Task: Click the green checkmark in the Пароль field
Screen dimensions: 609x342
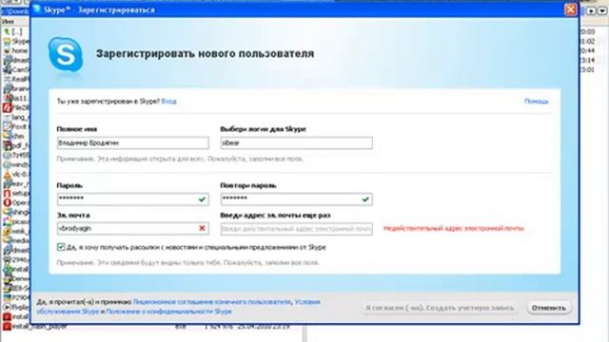Action: [202, 199]
